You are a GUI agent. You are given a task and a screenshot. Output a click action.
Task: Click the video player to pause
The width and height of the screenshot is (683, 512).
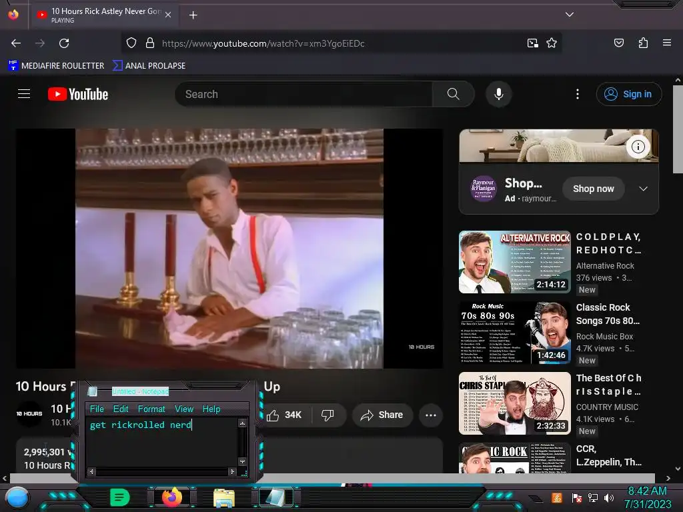(x=229, y=248)
